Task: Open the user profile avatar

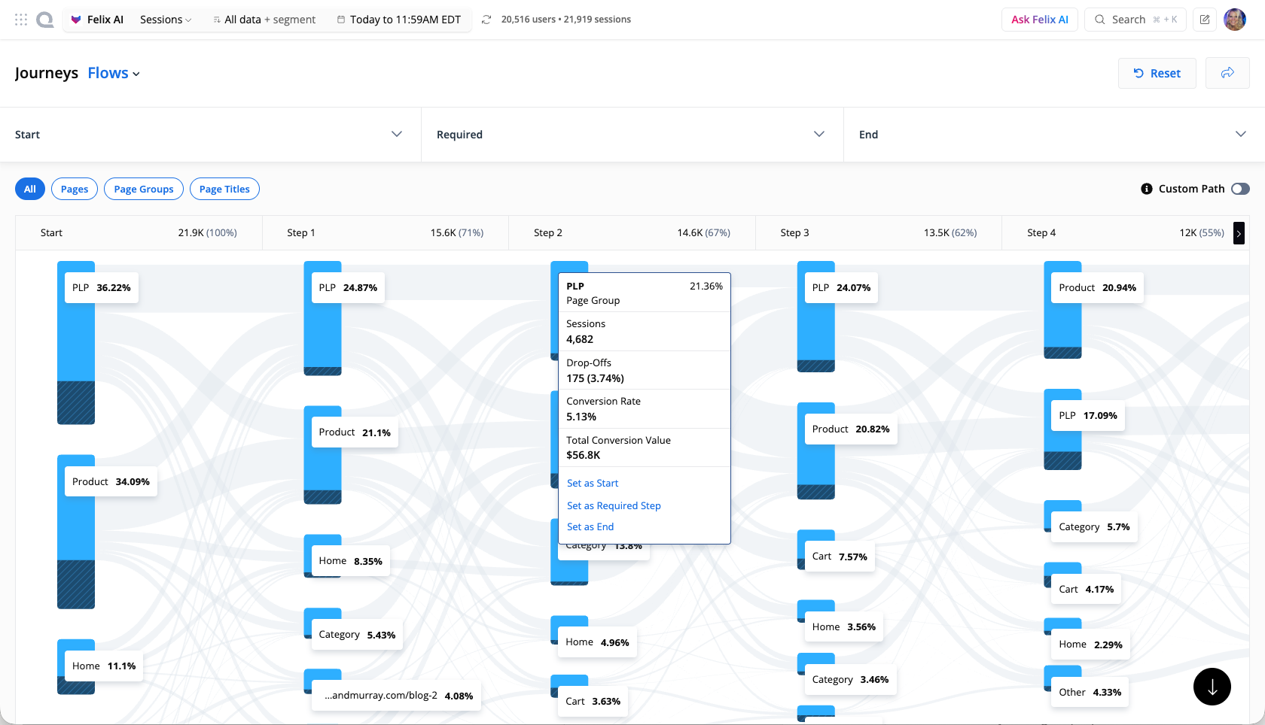Action: (x=1235, y=20)
